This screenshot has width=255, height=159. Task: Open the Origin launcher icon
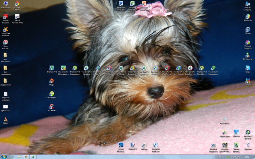tap(52, 81)
